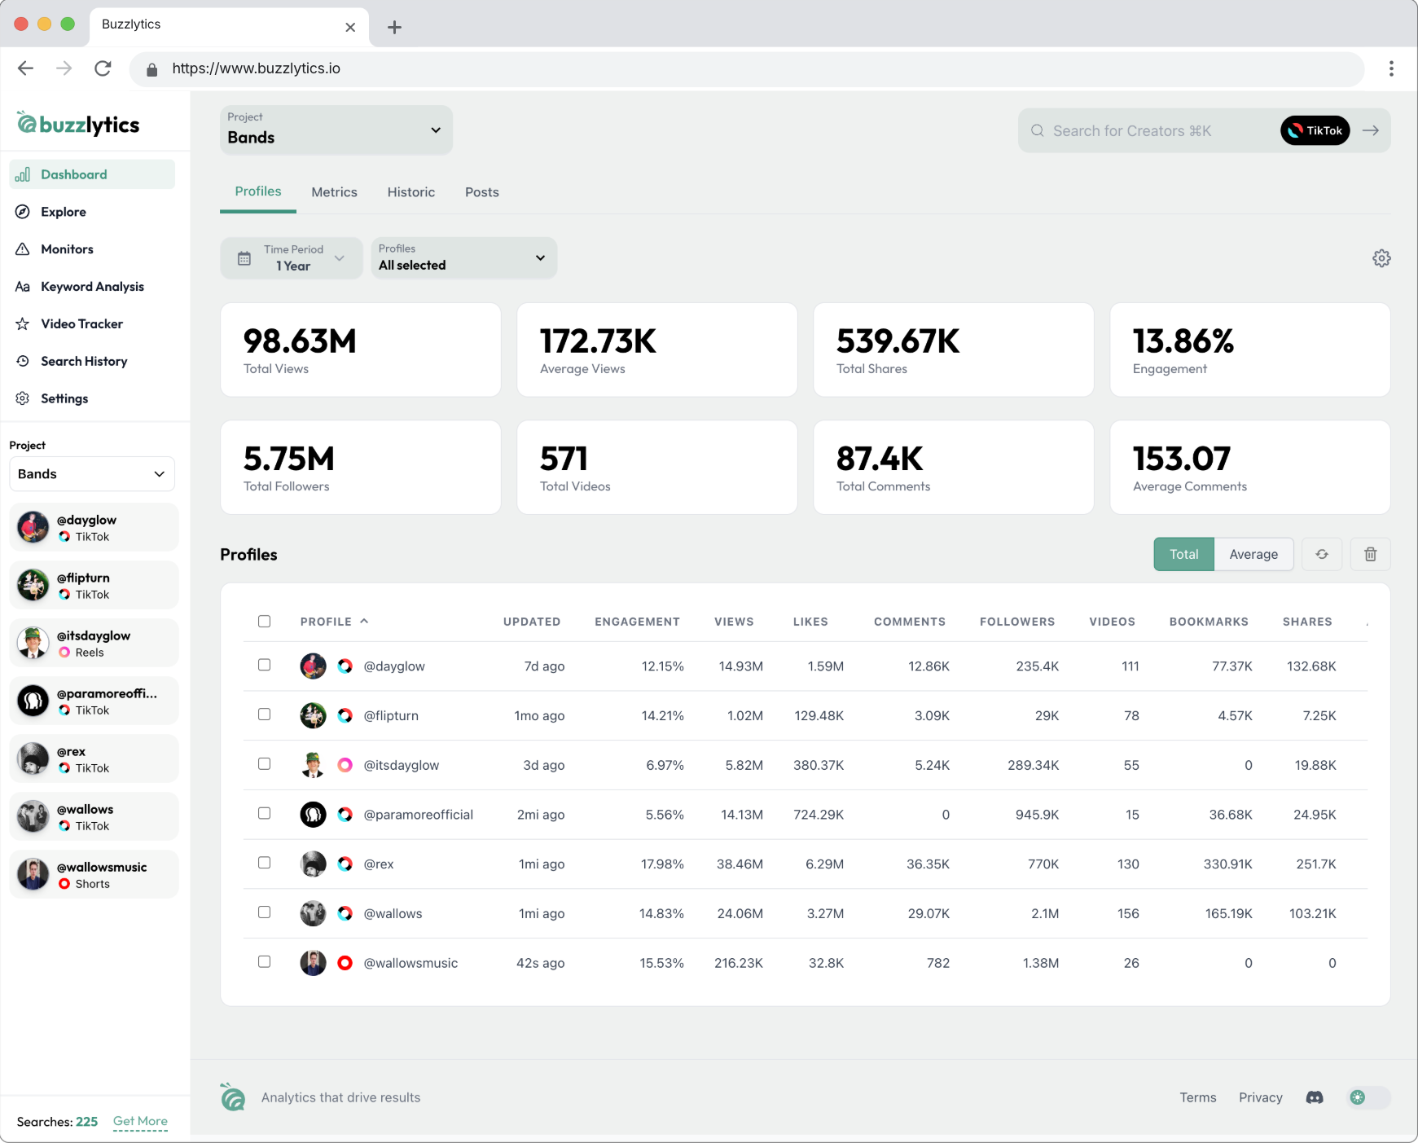Click the Discord icon in footer
Screen dimensions: 1418x1143
click(1315, 1097)
